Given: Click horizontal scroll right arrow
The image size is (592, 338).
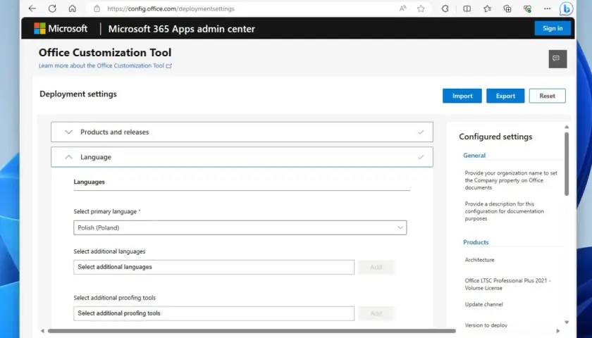Looking at the screenshot, I should tap(558, 331).
